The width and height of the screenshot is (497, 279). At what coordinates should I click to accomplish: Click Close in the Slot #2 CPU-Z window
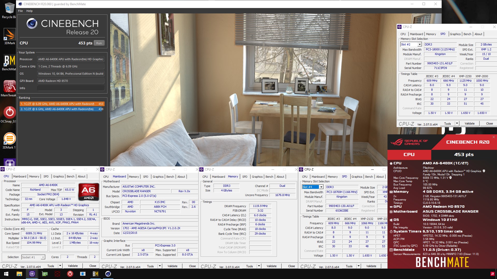[x=489, y=123]
